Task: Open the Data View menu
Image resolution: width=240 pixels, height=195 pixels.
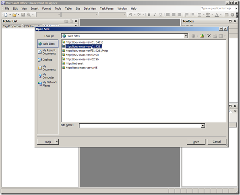Action: click(x=90, y=8)
